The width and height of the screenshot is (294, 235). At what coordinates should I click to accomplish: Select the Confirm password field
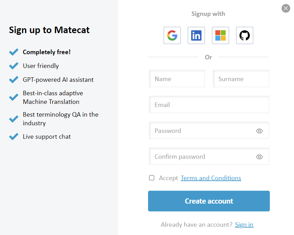click(x=204, y=157)
